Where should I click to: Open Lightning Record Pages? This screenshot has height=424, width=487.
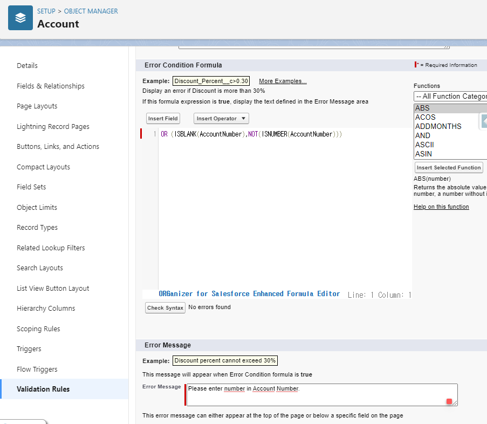[x=53, y=126]
